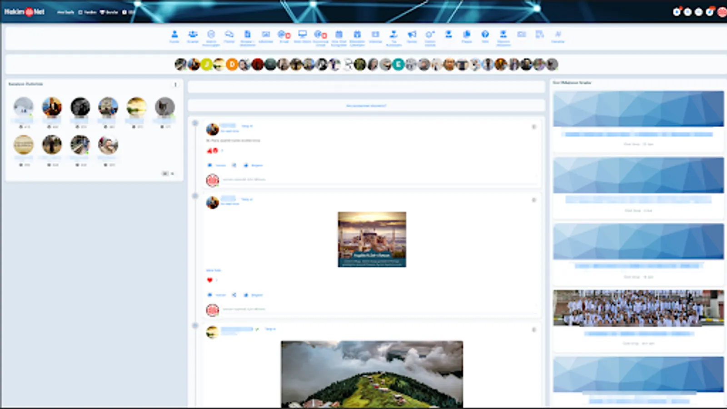The height and width of the screenshot is (409, 727).
Task: Click comment button on first post
Action: click(x=217, y=165)
